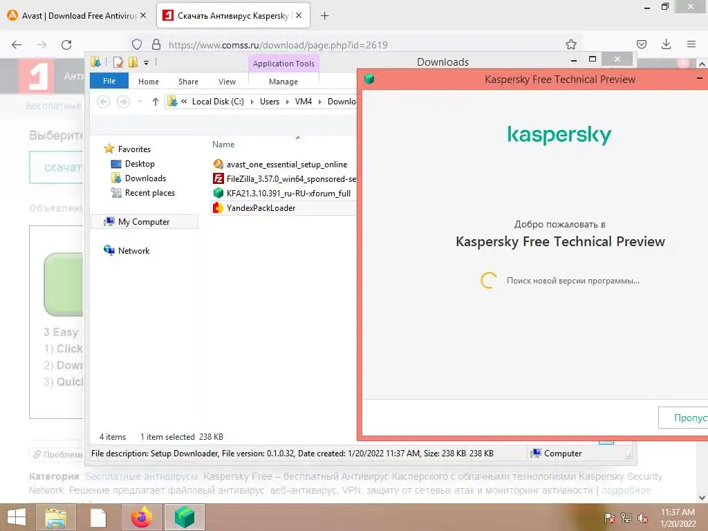708x531 pixels.
Task: Click the YandexPackLoader file icon
Action: tap(218, 207)
